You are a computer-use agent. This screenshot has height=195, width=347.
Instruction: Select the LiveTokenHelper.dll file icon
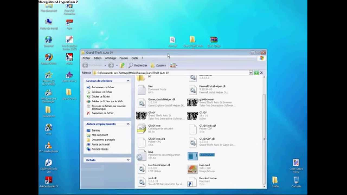142,168
